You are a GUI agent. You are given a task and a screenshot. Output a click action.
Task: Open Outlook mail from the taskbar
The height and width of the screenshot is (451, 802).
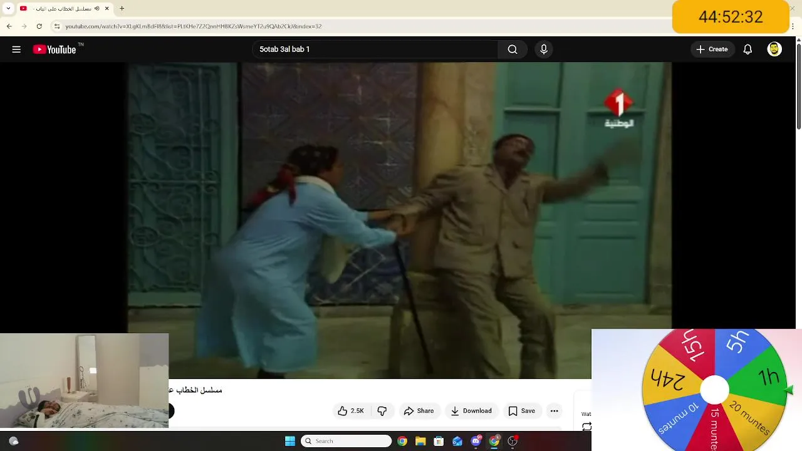457,441
